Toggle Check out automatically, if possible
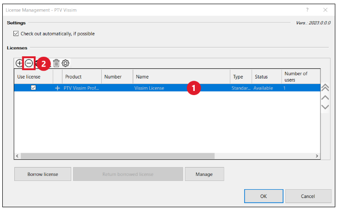This screenshot has height=210, width=339. (x=16, y=34)
